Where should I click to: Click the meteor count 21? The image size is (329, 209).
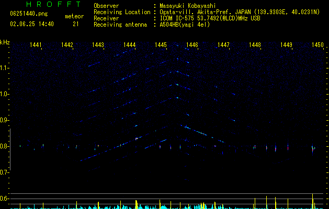click(76, 24)
